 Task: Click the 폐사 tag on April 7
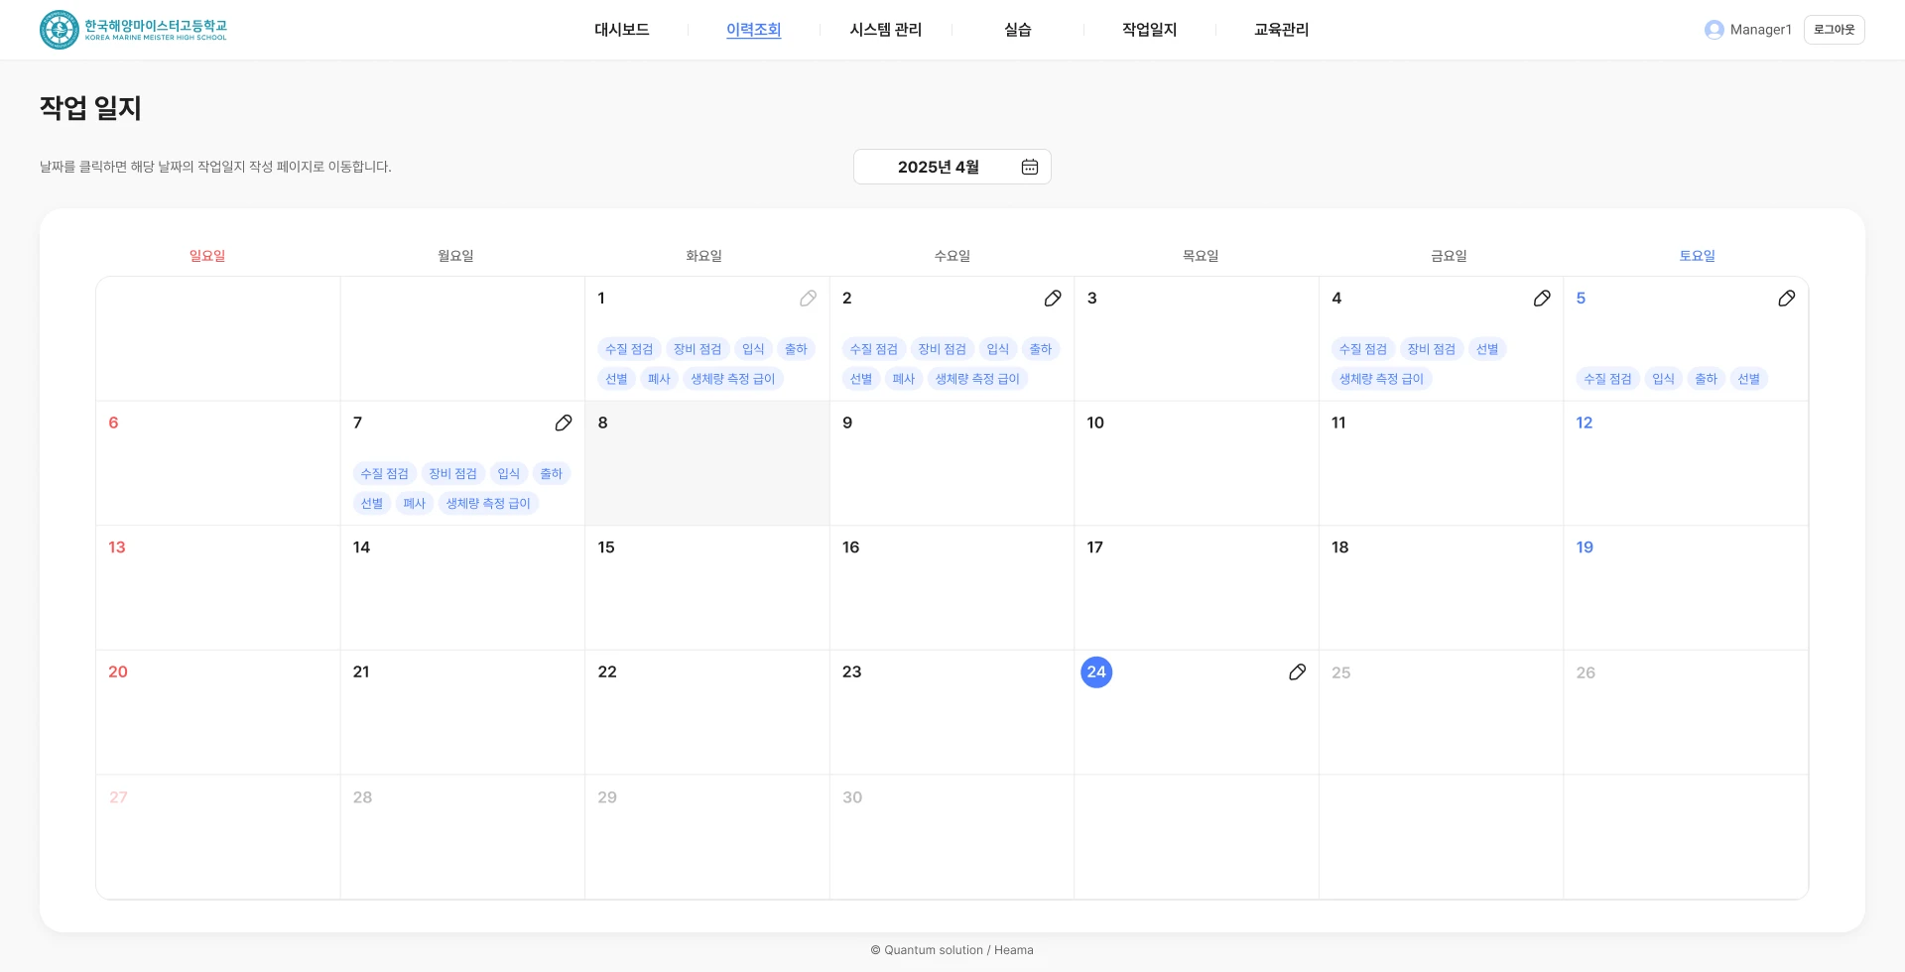415,504
